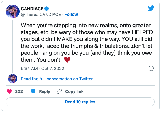Click the blue reply speech bubble icon
The width and height of the screenshot is (161, 113).
pos(33,91)
